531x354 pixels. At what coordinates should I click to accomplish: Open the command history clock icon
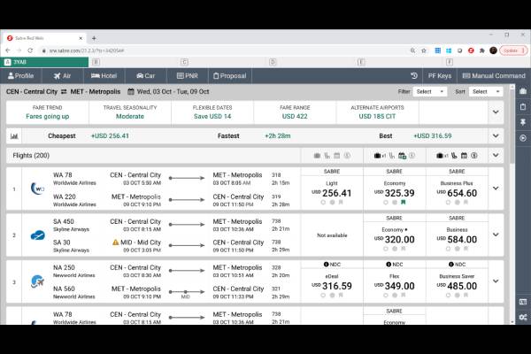pos(414,76)
